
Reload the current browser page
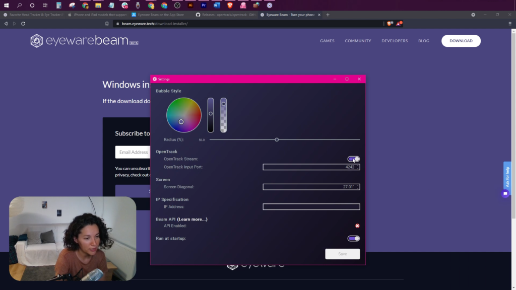23,24
